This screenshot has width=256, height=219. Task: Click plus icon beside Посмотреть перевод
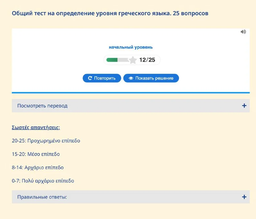point(244,106)
